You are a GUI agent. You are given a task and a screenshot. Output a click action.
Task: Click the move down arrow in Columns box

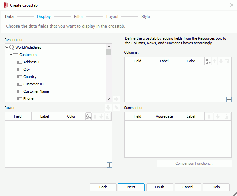tap(221, 61)
